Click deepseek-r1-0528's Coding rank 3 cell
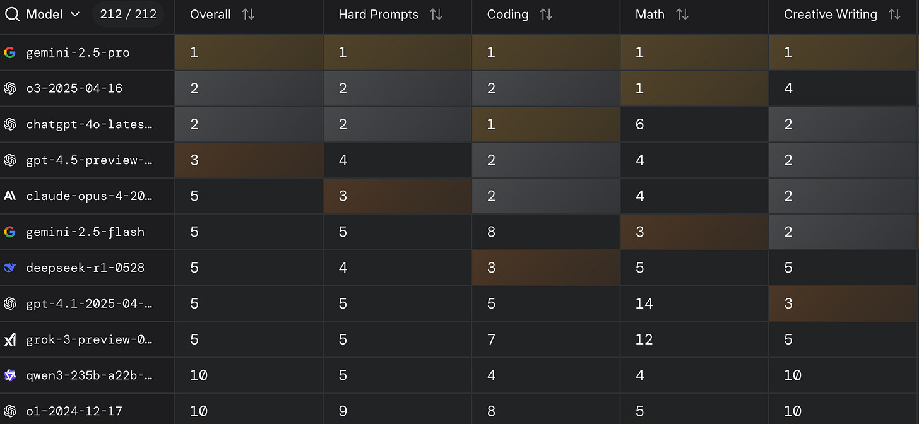The height and width of the screenshot is (424, 919). [x=546, y=268]
